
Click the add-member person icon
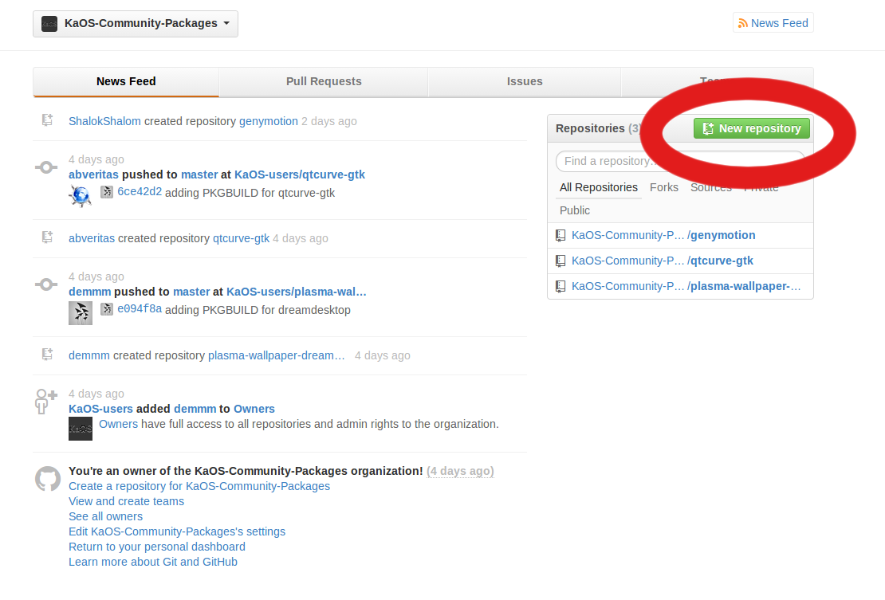point(45,402)
